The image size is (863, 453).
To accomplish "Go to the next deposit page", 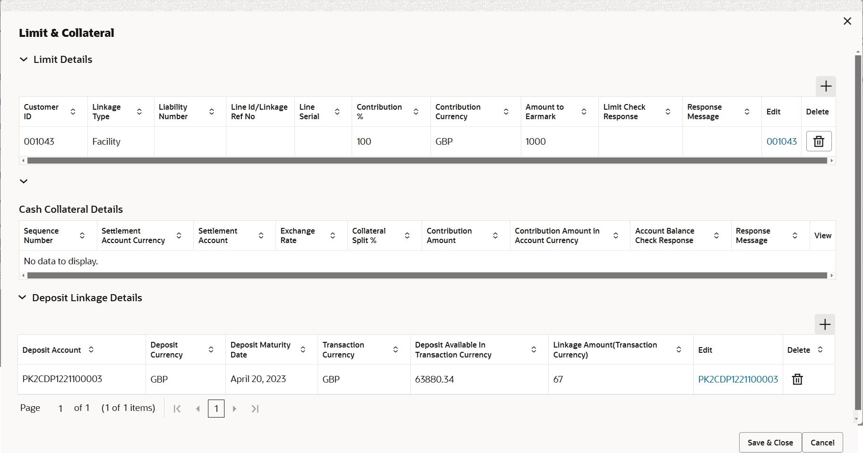I will [235, 409].
